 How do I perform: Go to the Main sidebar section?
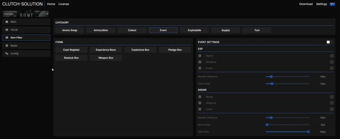pos(26,22)
